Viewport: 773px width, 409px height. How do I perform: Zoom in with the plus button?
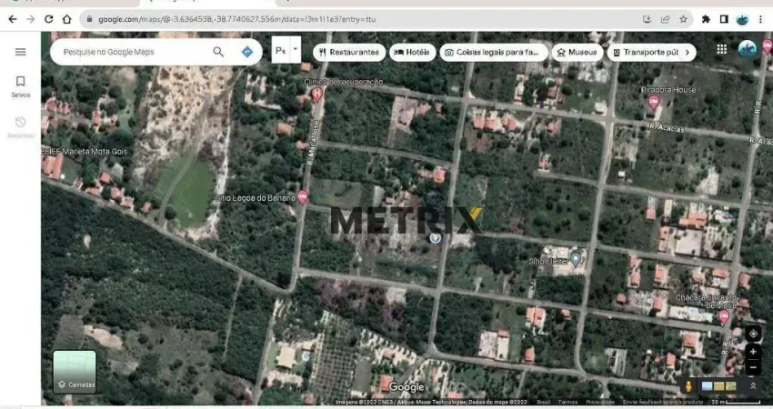[x=753, y=352]
